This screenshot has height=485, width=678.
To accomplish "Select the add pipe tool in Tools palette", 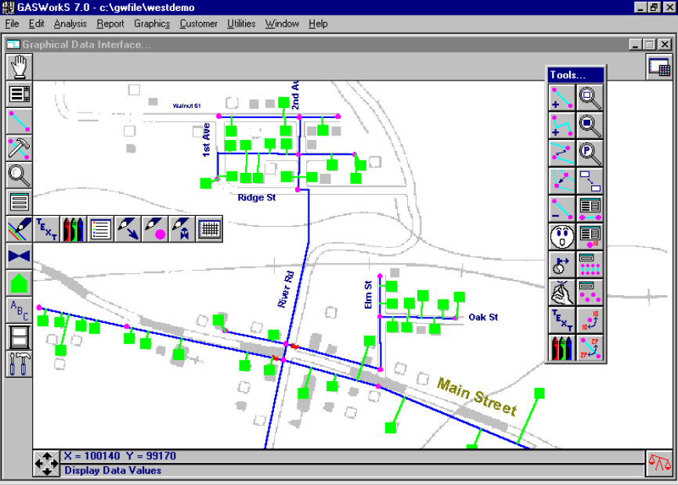I will tap(562, 99).
